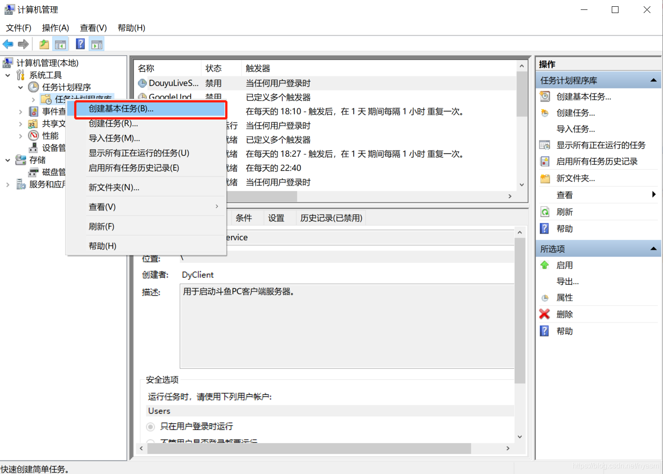Collapse the 存储 tree node
The width and height of the screenshot is (663, 474).
point(8,160)
